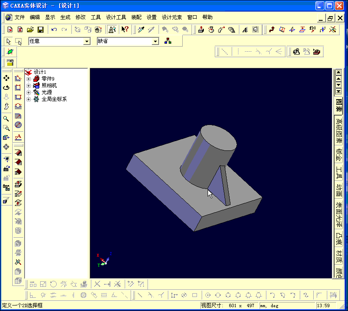This screenshot has height=311, width=348.
Task: Select the walk camera tool
Action: click(6, 106)
